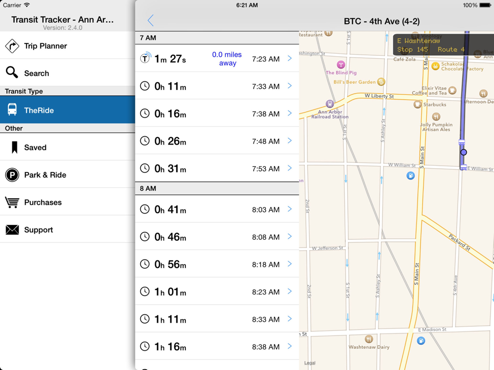The height and width of the screenshot is (370, 494).
Task: Go back using the blue back arrow
Action: point(151,20)
